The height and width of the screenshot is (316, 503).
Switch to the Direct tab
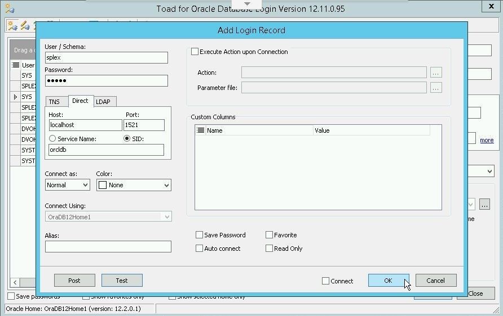pyautogui.click(x=80, y=101)
